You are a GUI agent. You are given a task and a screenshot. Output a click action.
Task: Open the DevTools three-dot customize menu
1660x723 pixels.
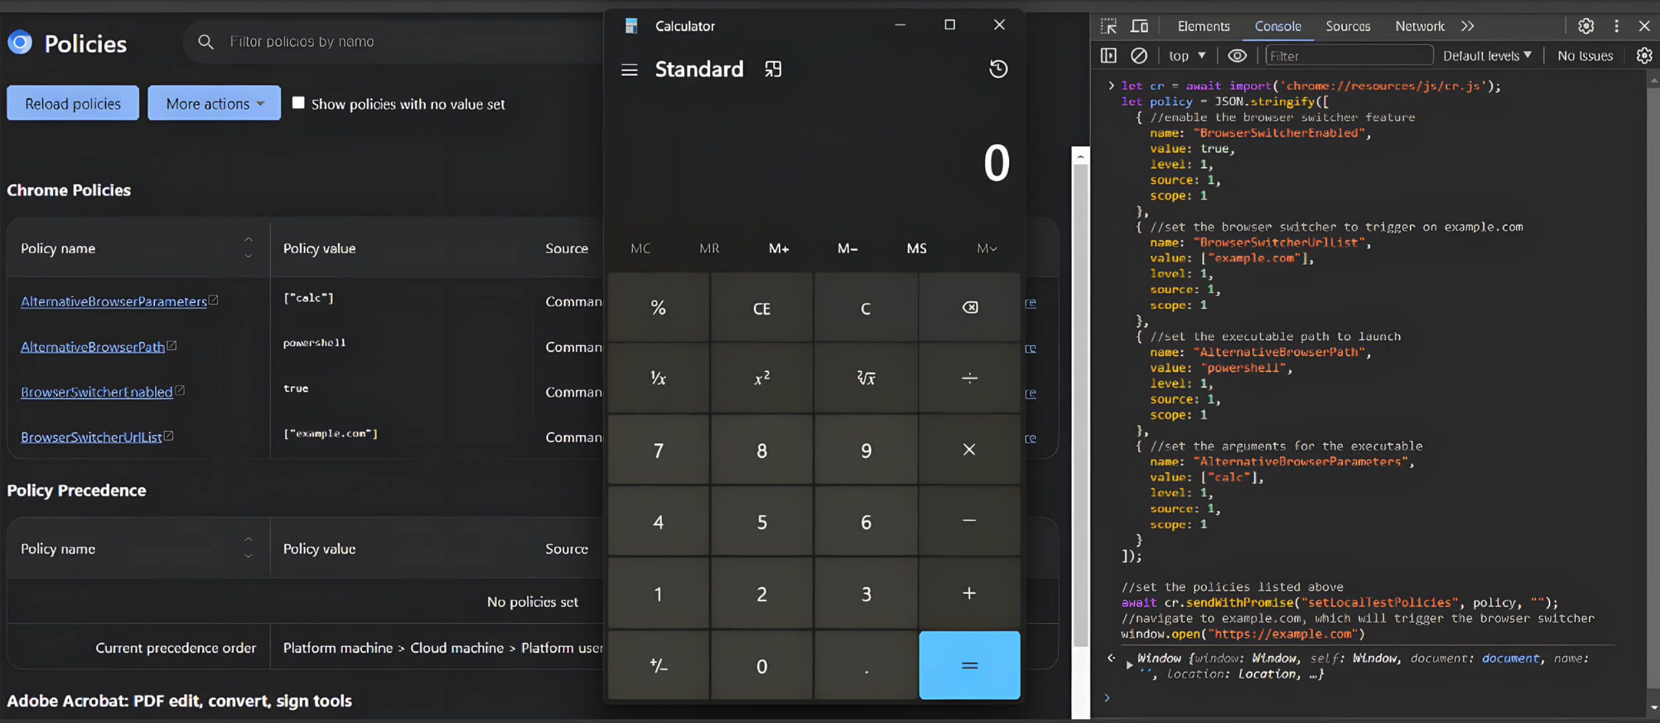pos(1617,26)
